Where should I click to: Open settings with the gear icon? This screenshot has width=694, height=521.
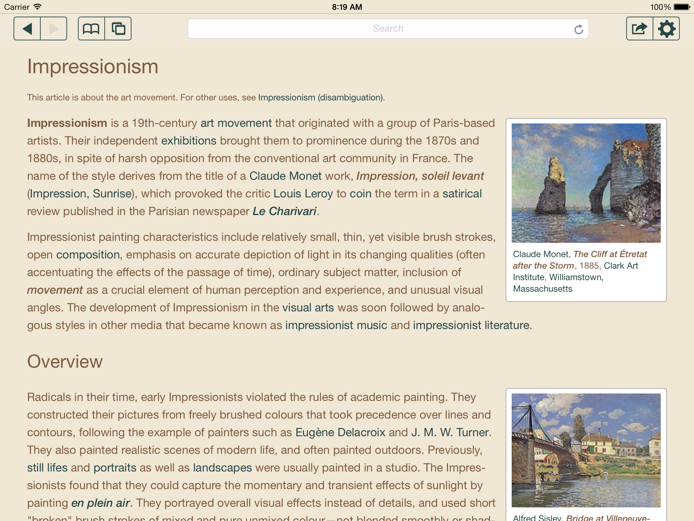point(666,28)
